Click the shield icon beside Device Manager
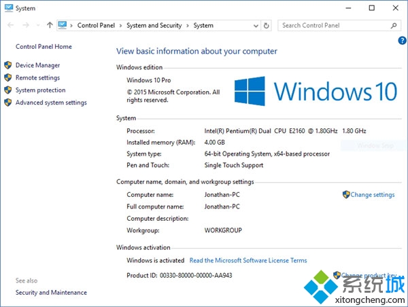Image resolution: width=408 pixels, height=307 pixels. (8, 65)
